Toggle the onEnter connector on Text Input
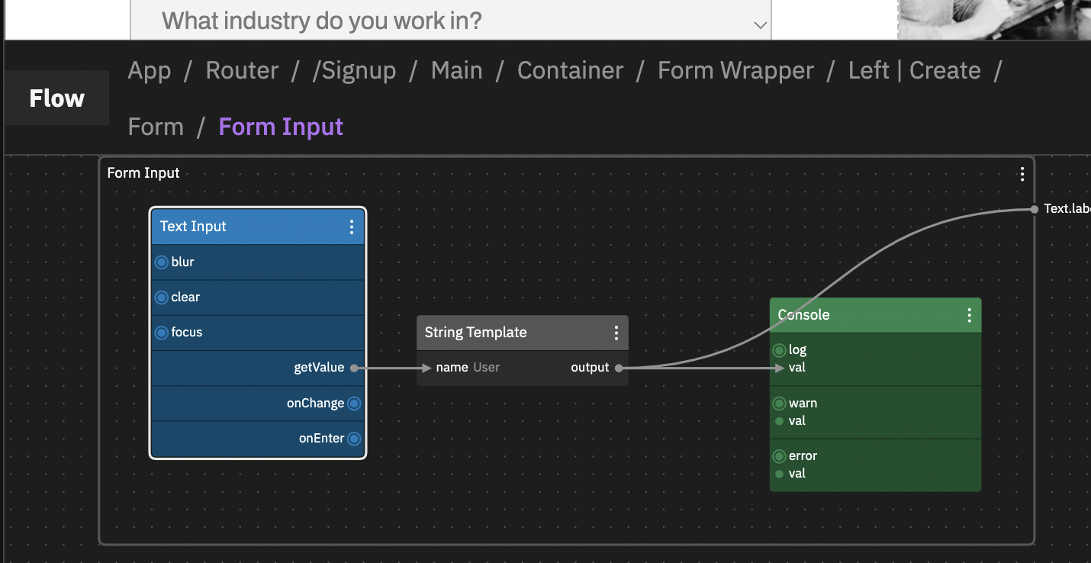 [354, 439]
